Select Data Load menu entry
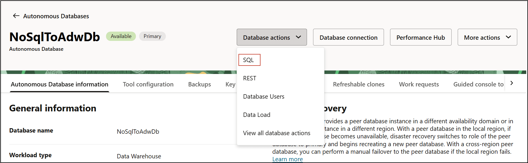 [x=256, y=115]
